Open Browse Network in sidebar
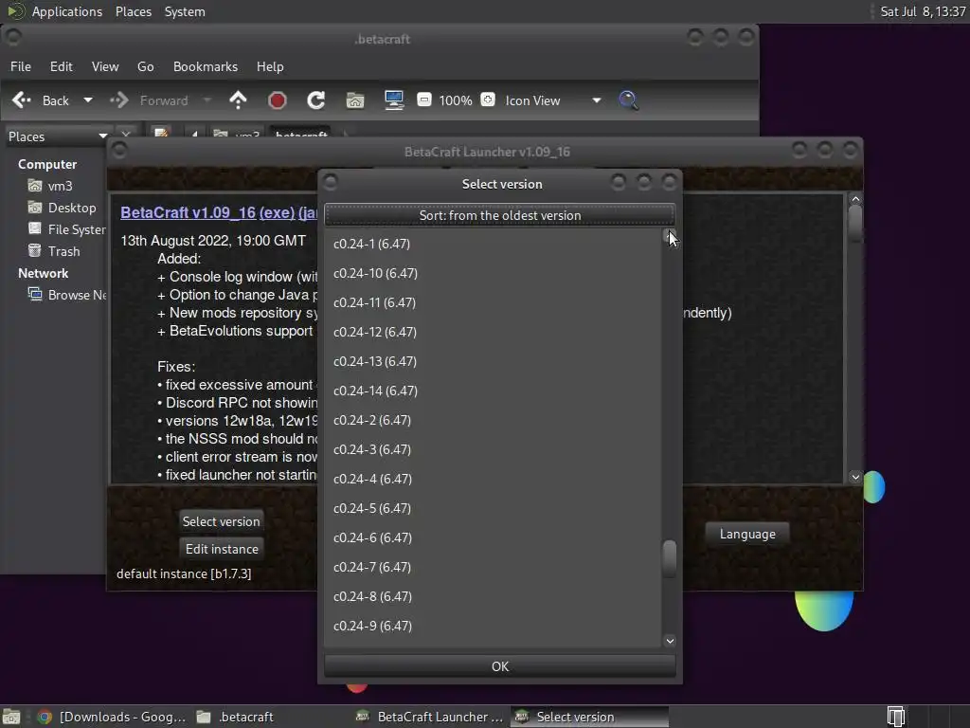Image resolution: width=970 pixels, height=728 pixels. pos(66,295)
